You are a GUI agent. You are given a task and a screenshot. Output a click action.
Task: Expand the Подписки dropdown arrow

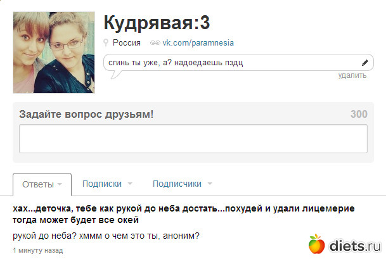(x=130, y=183)
